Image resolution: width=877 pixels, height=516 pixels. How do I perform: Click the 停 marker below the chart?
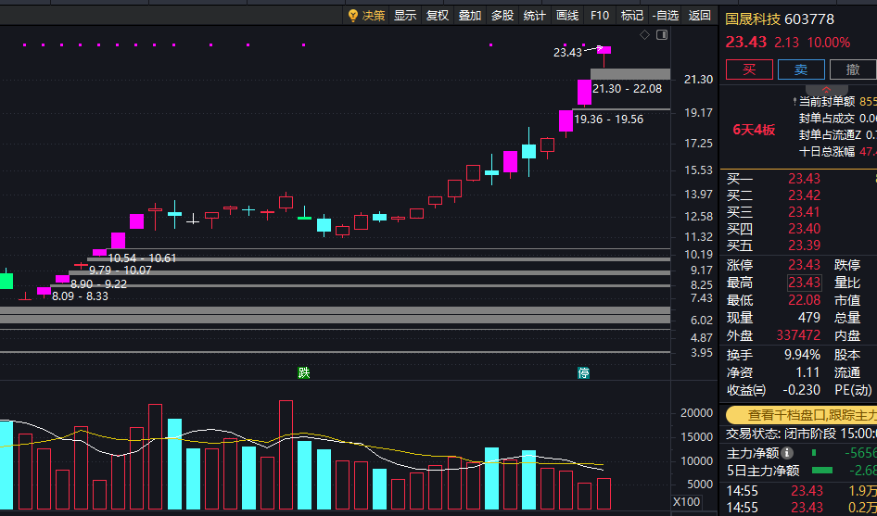tap(583, 373)
